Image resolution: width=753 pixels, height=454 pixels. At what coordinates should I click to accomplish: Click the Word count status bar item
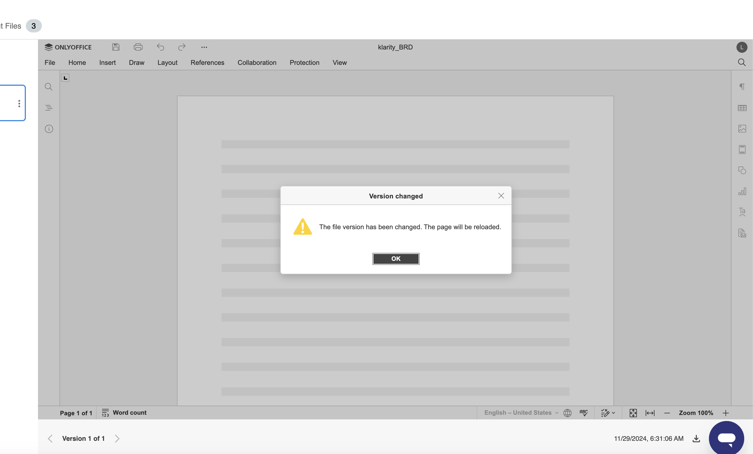(124, 413)
